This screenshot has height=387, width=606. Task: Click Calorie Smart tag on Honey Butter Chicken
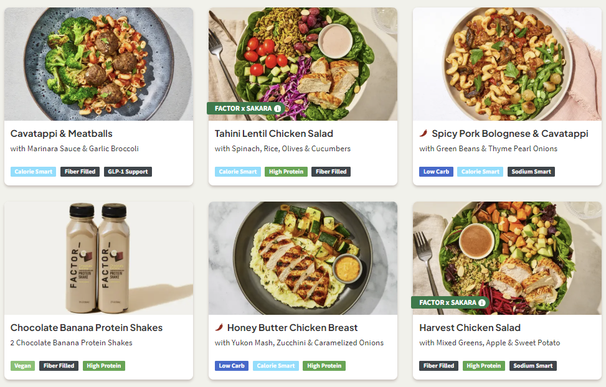tap(275, 366)
